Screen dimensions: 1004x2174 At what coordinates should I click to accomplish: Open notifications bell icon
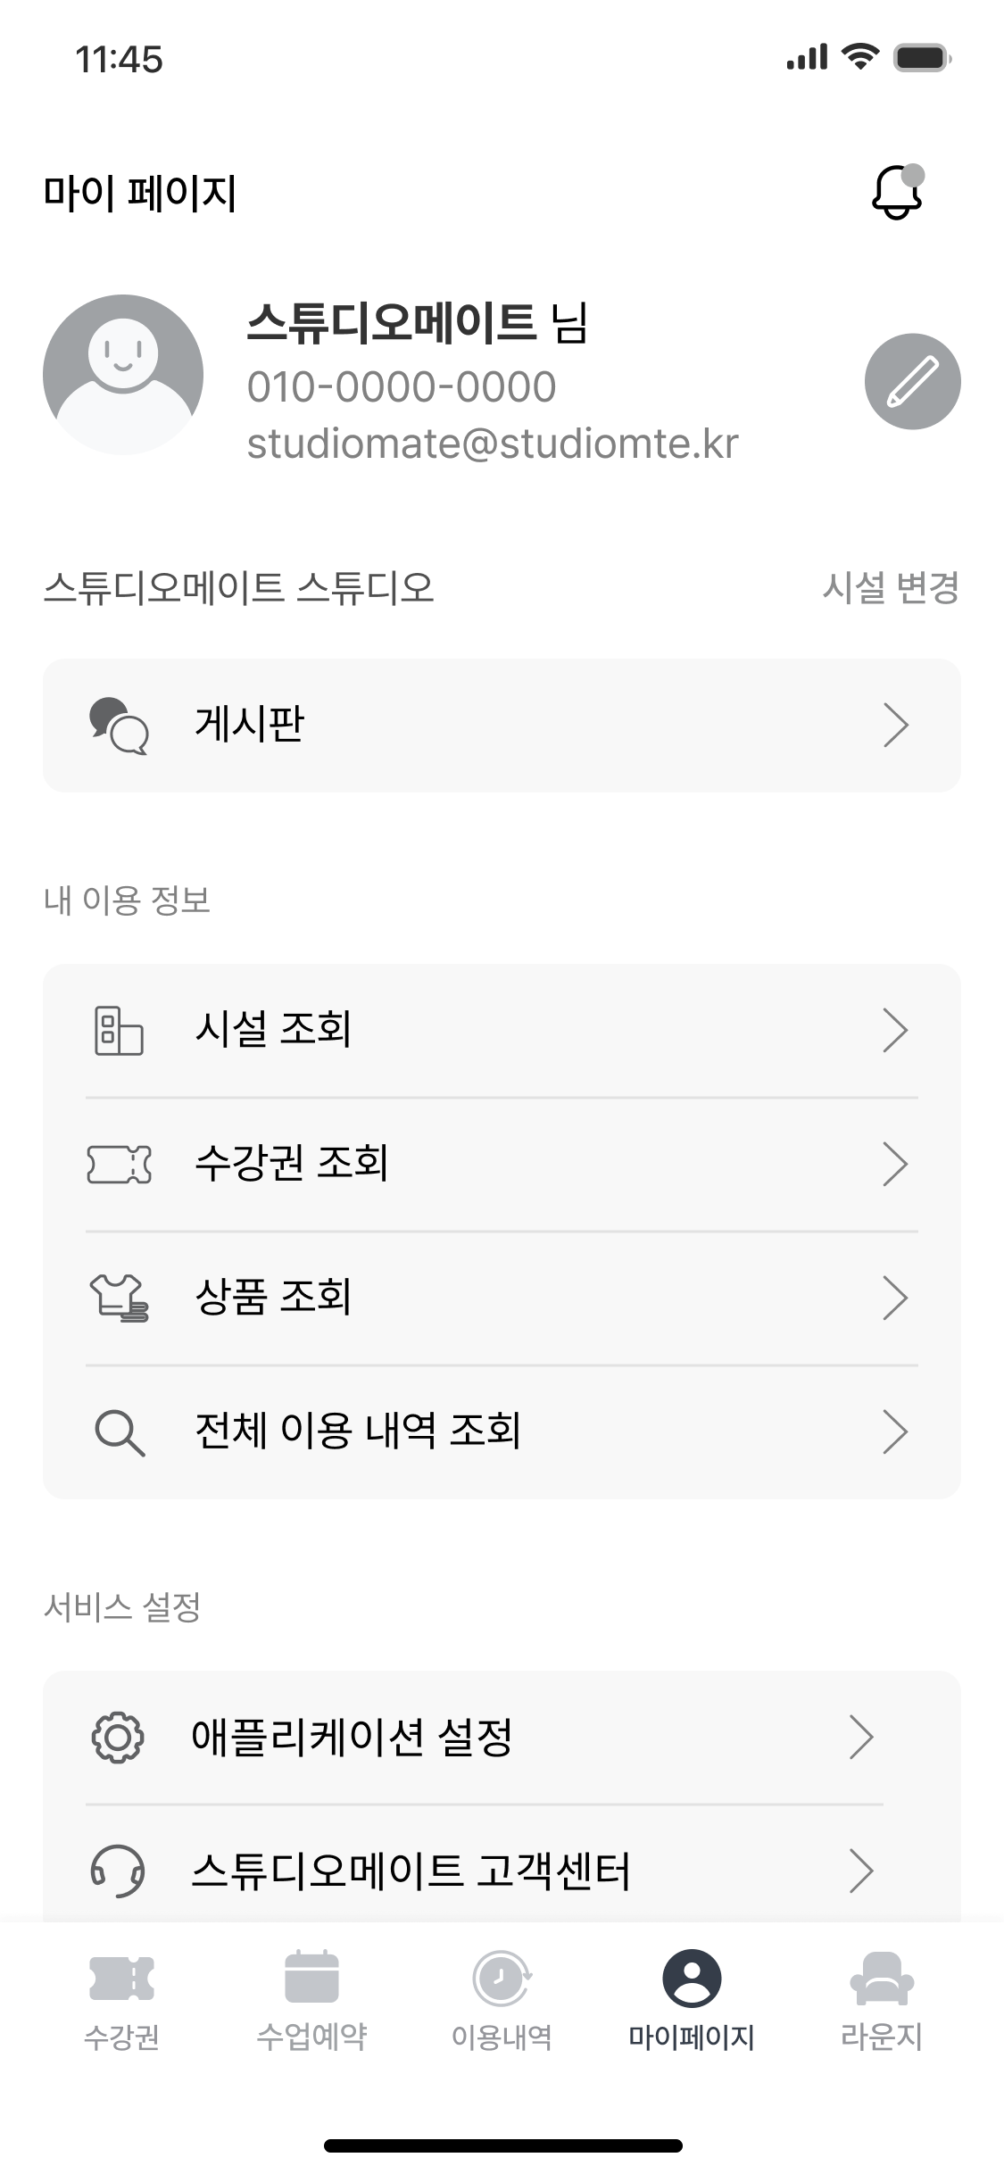click(896, 192)
